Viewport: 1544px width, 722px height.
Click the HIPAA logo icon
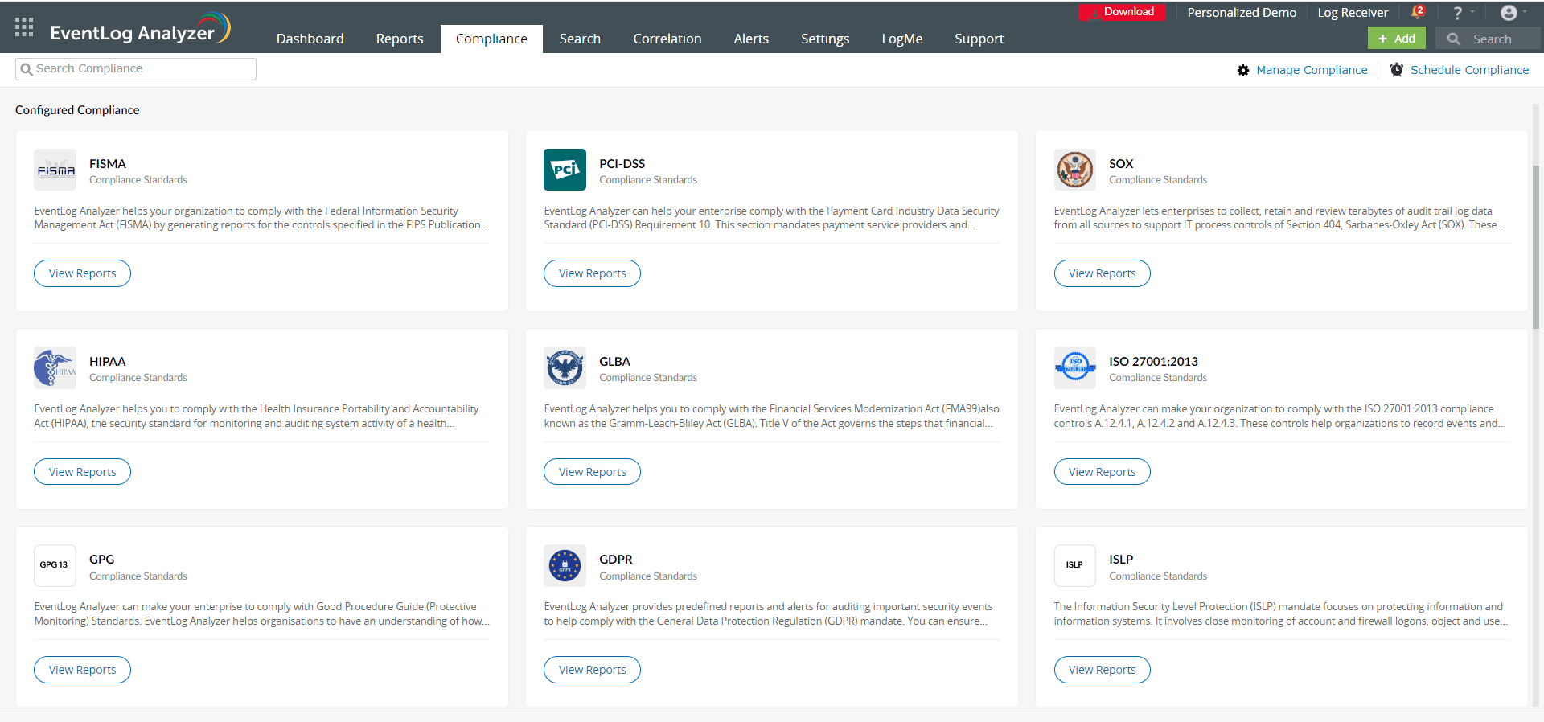point(55,368)
